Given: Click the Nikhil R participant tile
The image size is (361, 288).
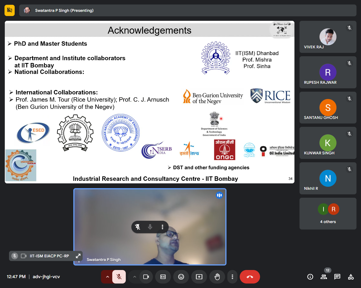Looking at the screenshot, I should 328,178.
